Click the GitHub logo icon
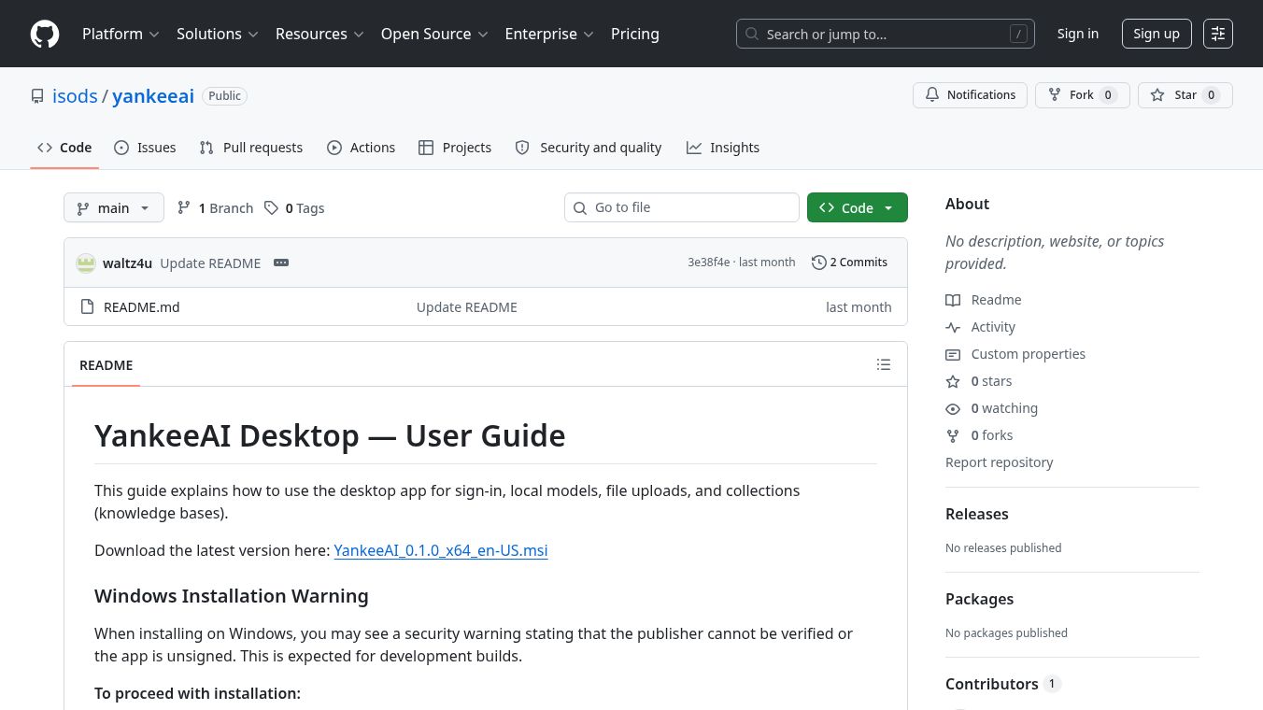Image resolution: width=1263 pixels, height=710 pixels. pos(45,34)
